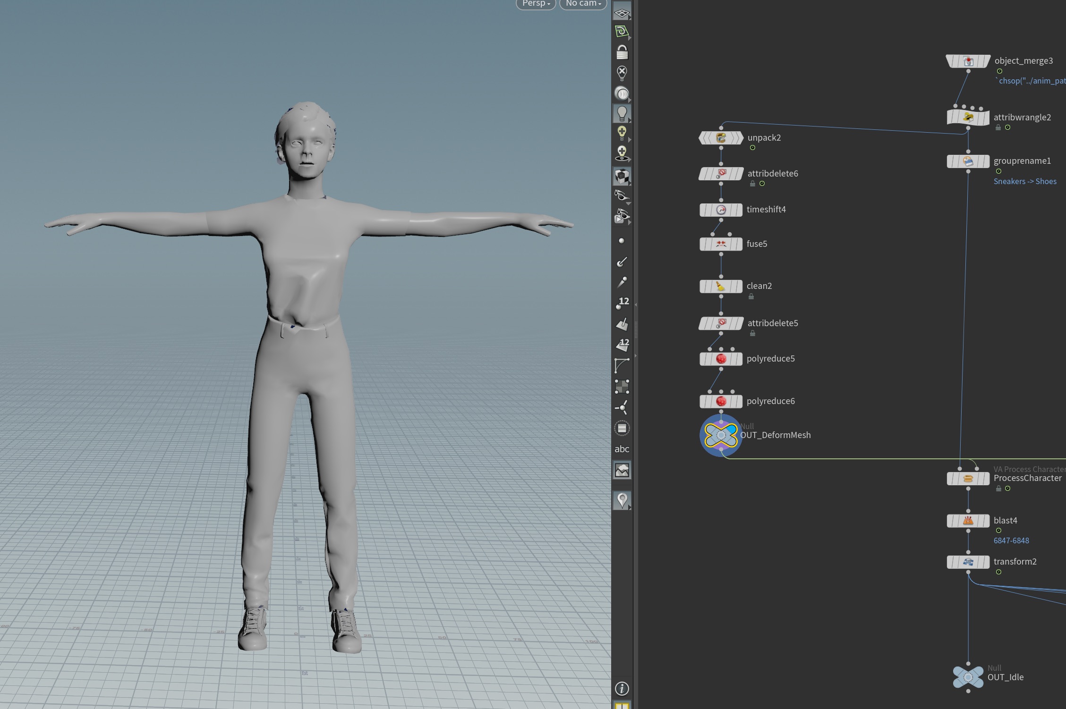Click the collapse arrow on pane divider
Screen dimensions: 1066x709
[636, 305]
